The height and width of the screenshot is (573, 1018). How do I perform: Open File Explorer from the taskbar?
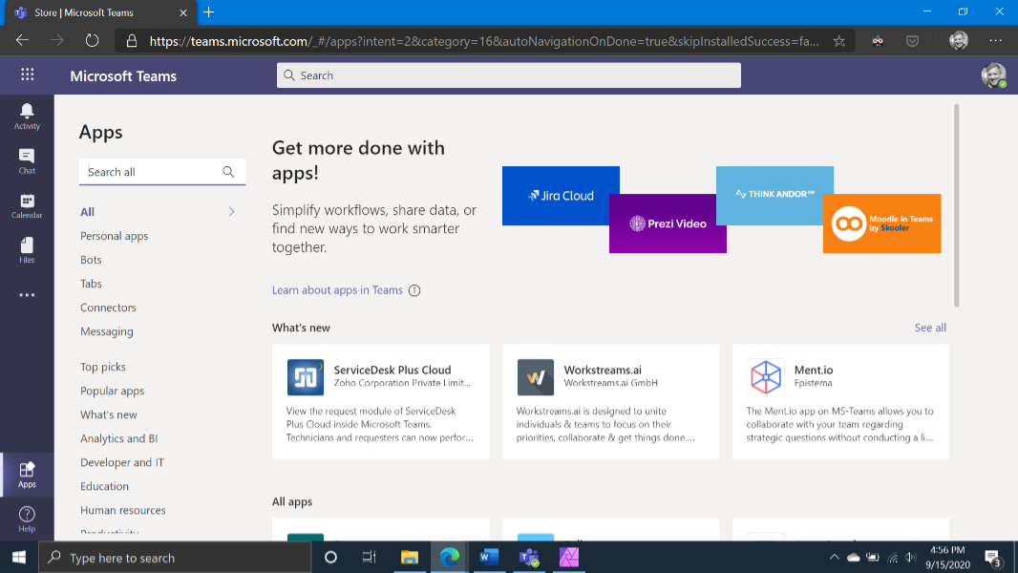coord(409,557)
